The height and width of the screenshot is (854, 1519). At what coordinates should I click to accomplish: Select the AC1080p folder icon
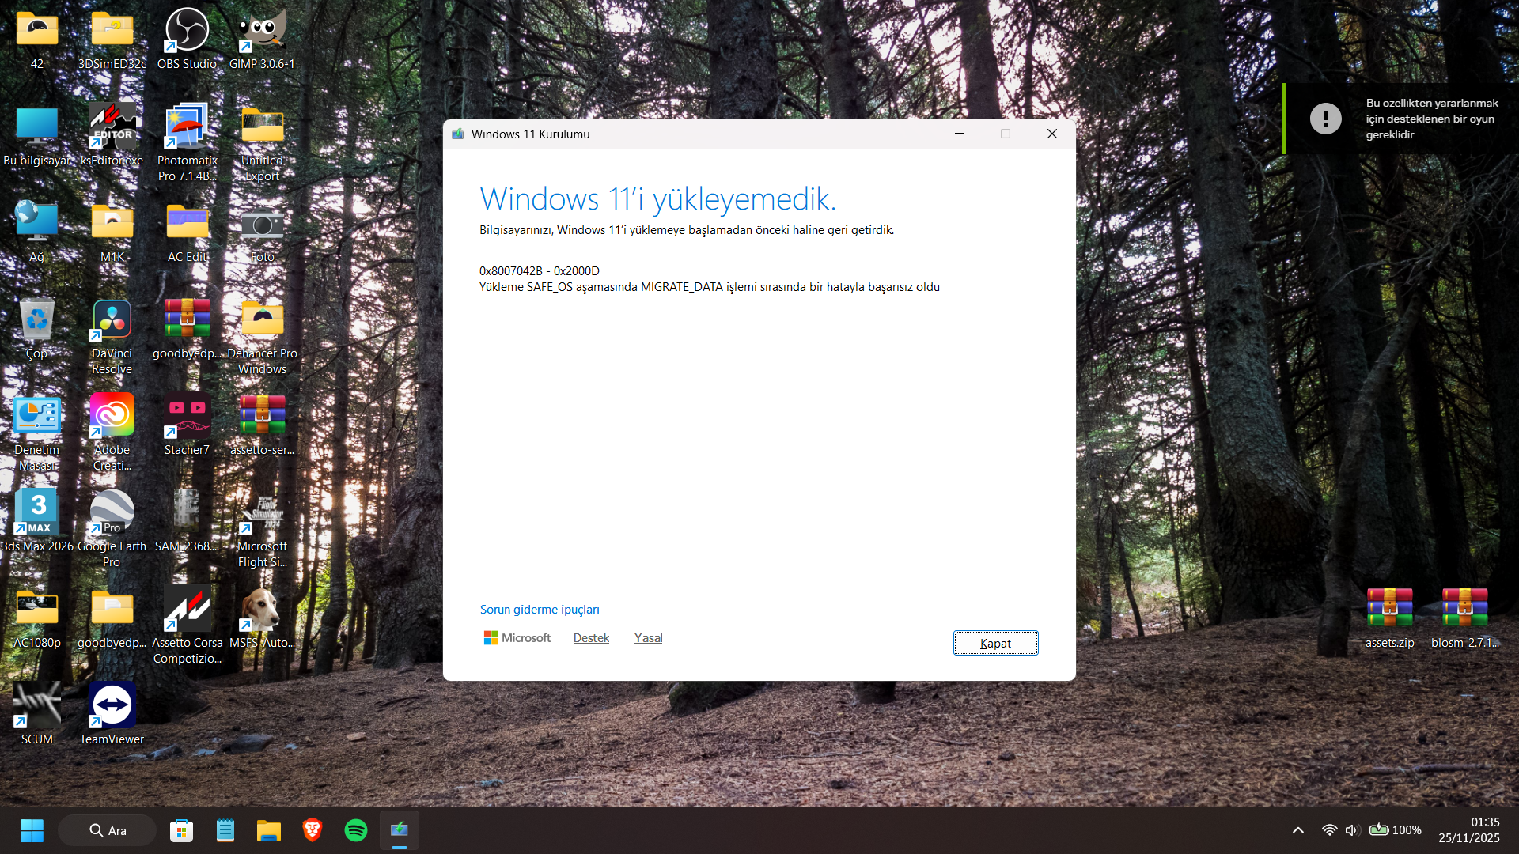[37, 609]
